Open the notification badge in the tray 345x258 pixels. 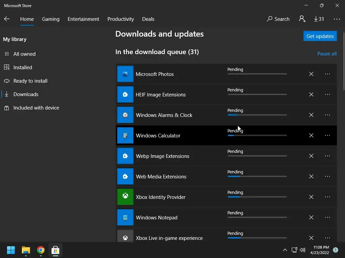tap(336, 250)
